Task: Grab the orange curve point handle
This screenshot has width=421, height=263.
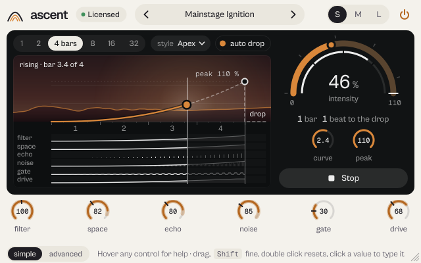Action: click(x=187, y=105)
